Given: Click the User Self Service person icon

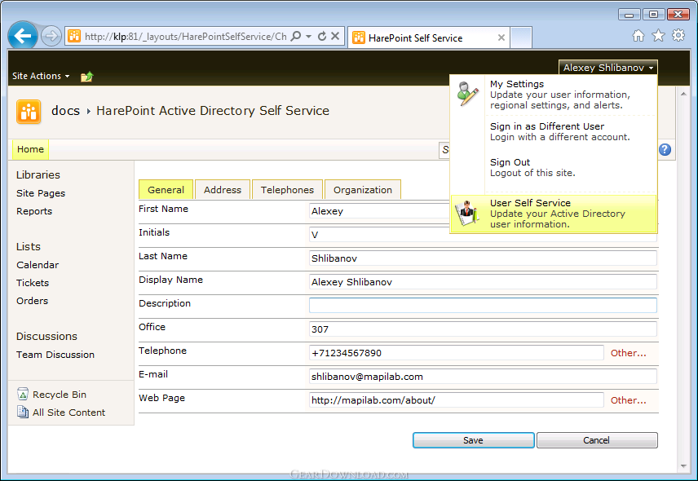Looking at the screenshot, I should tap(466, 213).
